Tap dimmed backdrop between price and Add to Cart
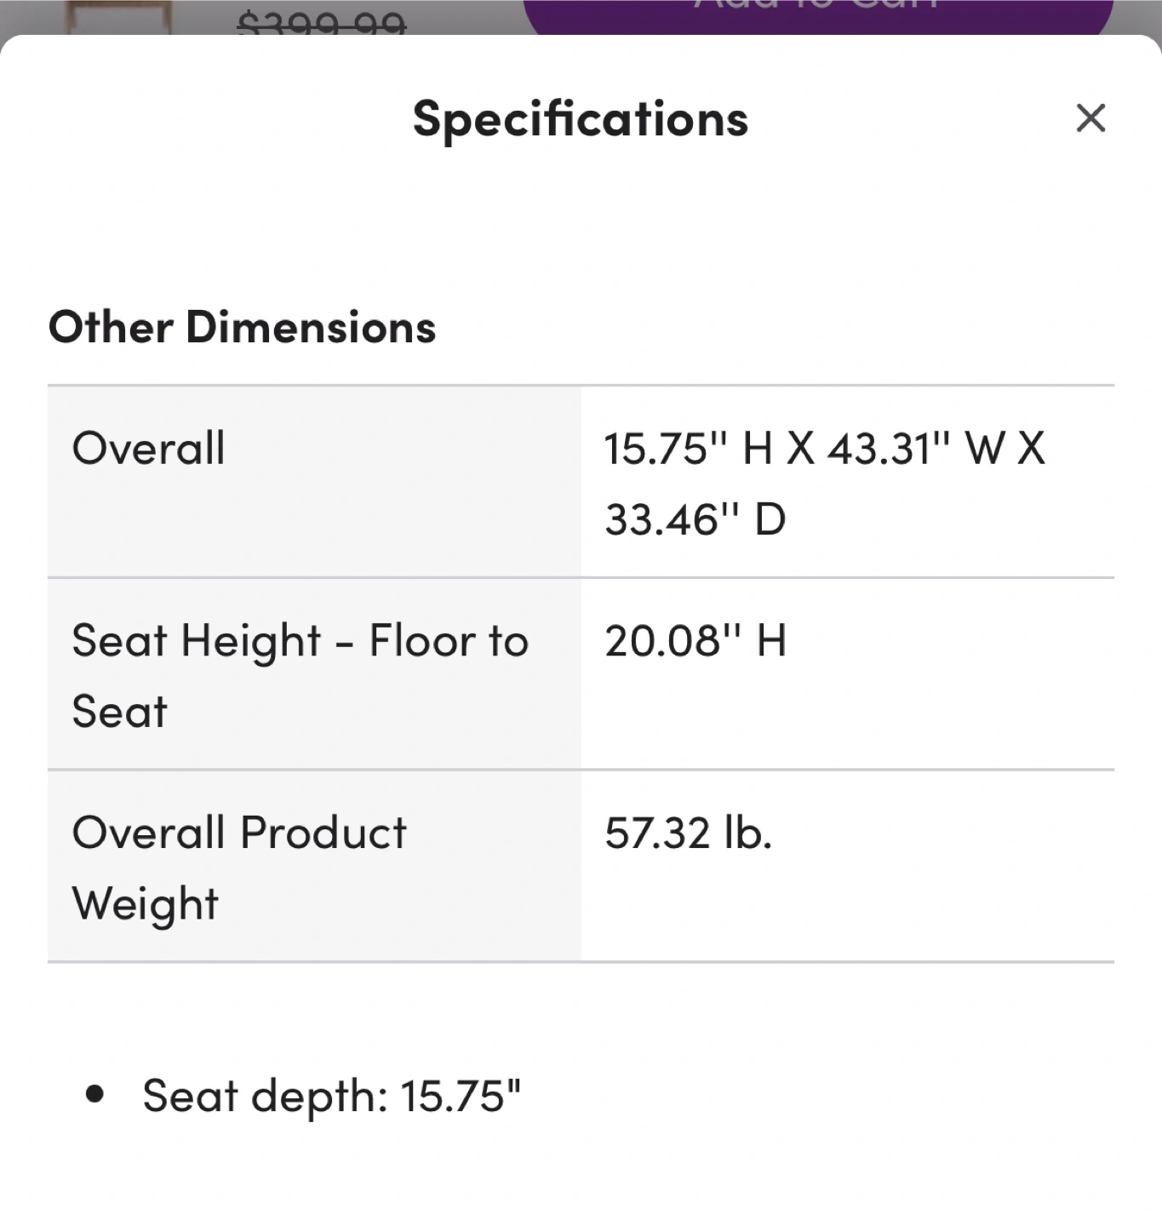1162x1226 pixels. 464,17
